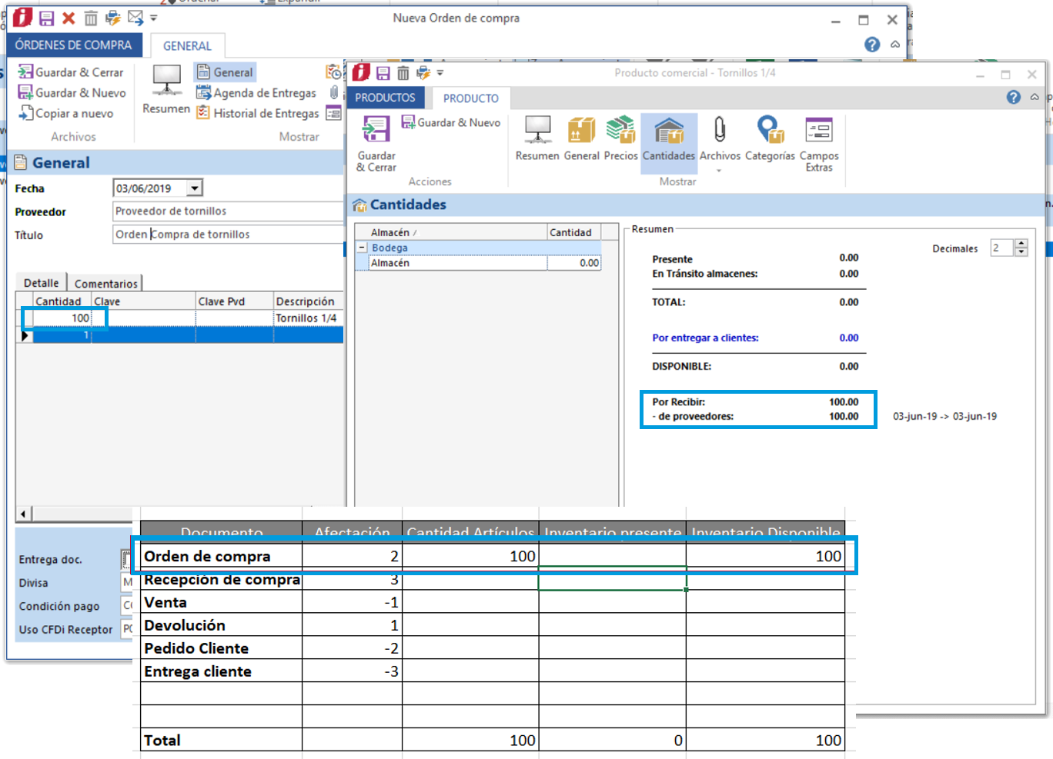1053x759 pixels.
Task: Click the scroll left arrow under detail grid
Action: click(x=23, y=514)
